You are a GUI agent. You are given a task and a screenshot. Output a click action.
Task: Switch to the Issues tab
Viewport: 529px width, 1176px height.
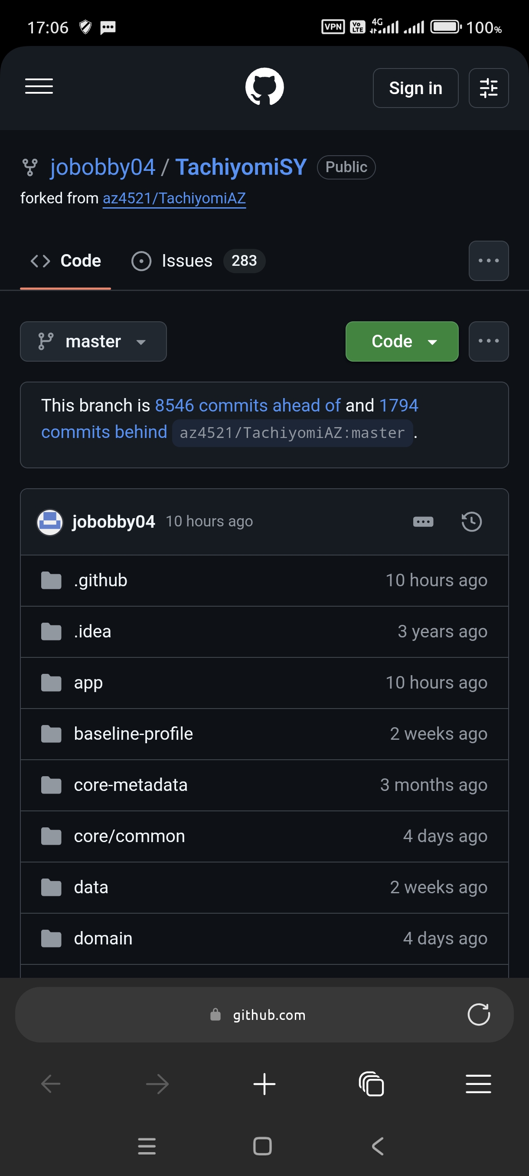(198, 261)
